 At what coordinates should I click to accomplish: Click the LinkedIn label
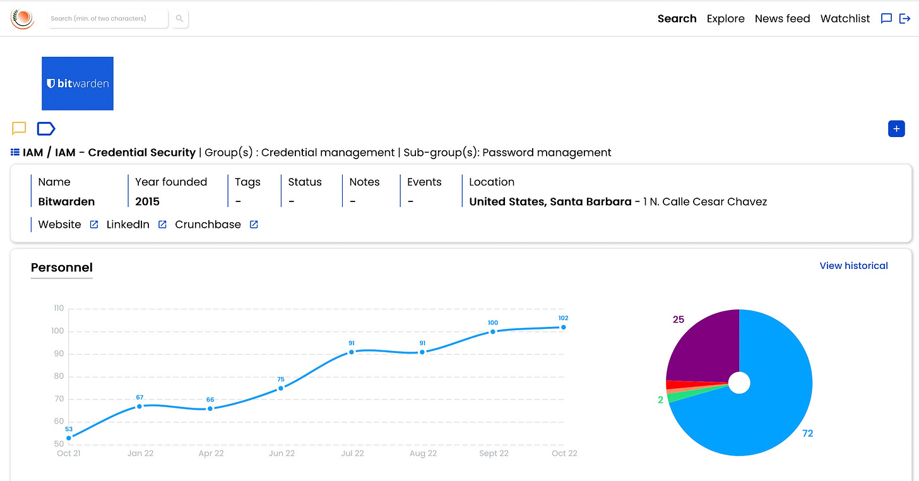click(x=128, y=224)
